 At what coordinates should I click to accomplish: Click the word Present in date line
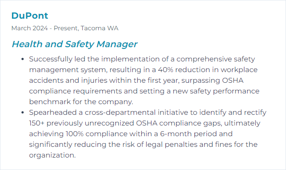point(66,28)
